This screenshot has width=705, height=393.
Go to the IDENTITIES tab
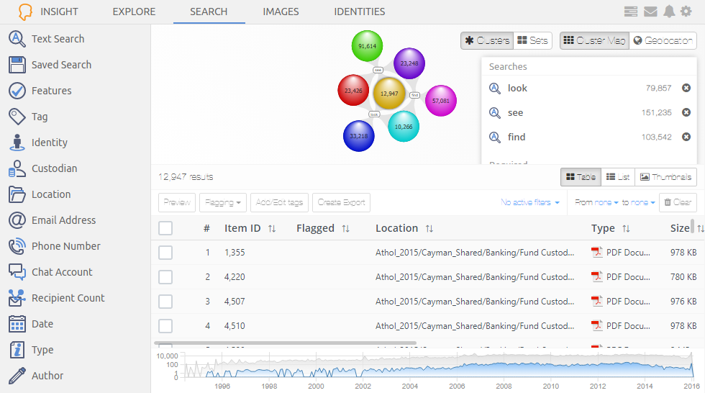coord(359,12)
